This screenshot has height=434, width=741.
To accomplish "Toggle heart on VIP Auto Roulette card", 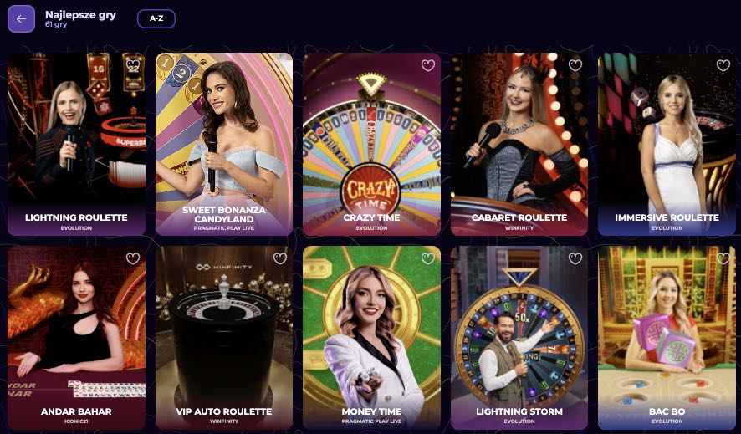I will [x=280, y=258].
